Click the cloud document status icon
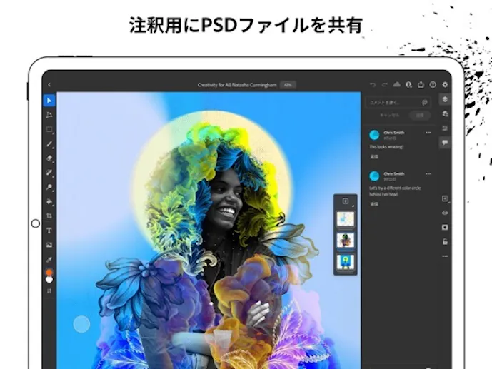Screen dimensions: 492x369 coord(397,84)
